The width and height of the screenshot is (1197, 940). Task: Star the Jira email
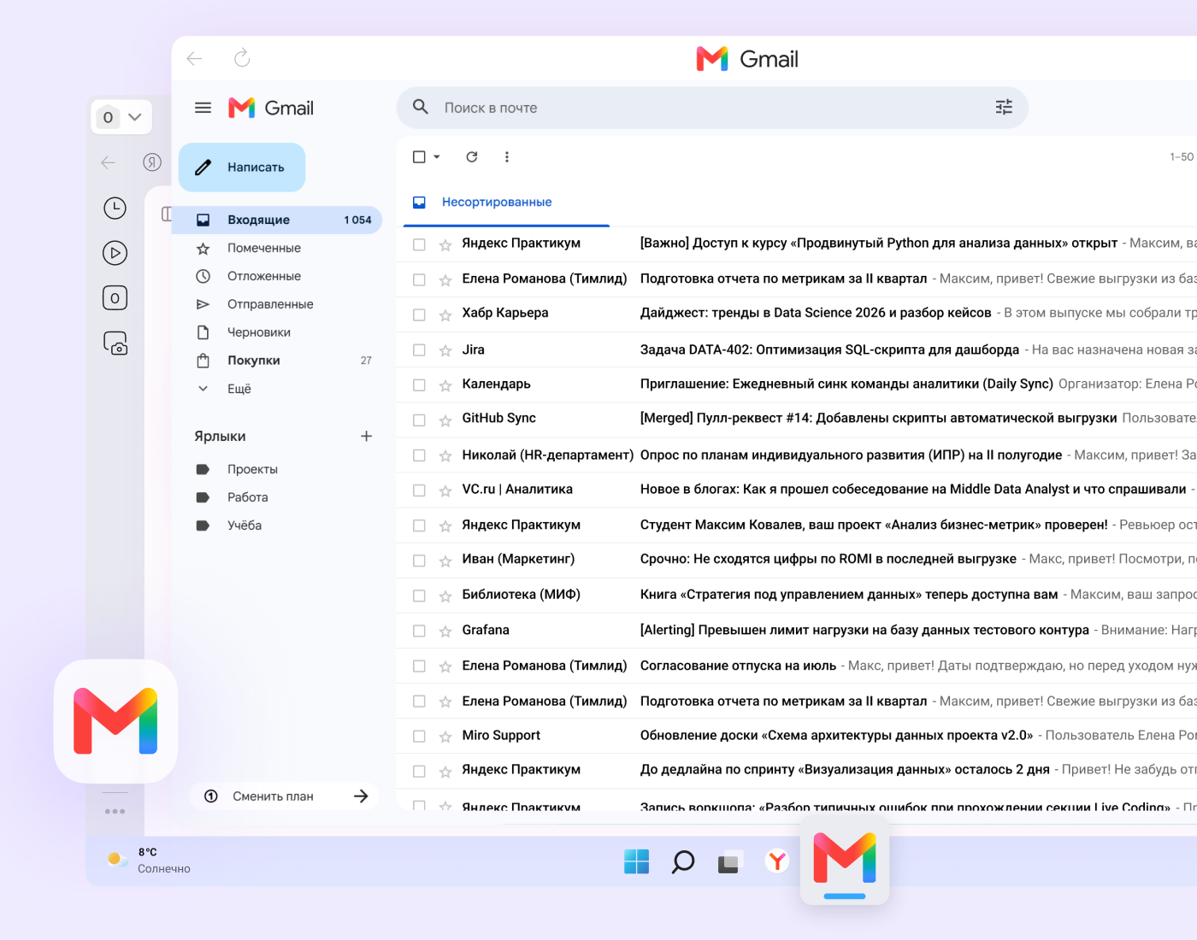445,350
